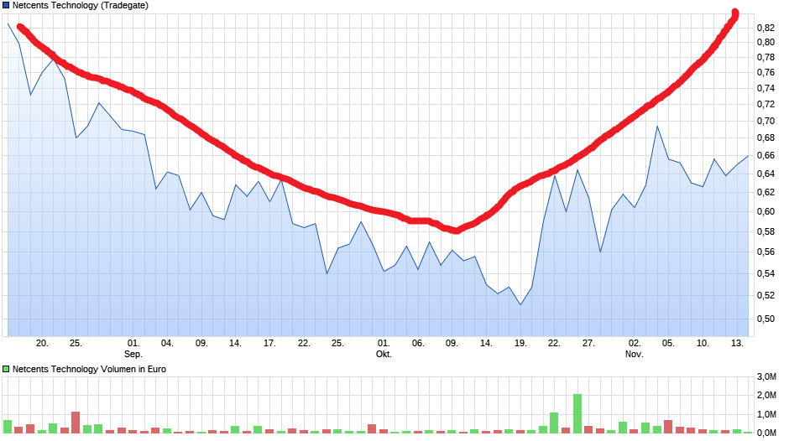Click the '09.' date label in September
Viewport: 789px width, 441px height.
(201, 344)
